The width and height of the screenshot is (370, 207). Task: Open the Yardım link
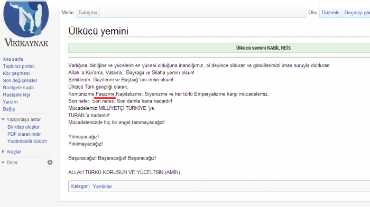coord(10,102)
